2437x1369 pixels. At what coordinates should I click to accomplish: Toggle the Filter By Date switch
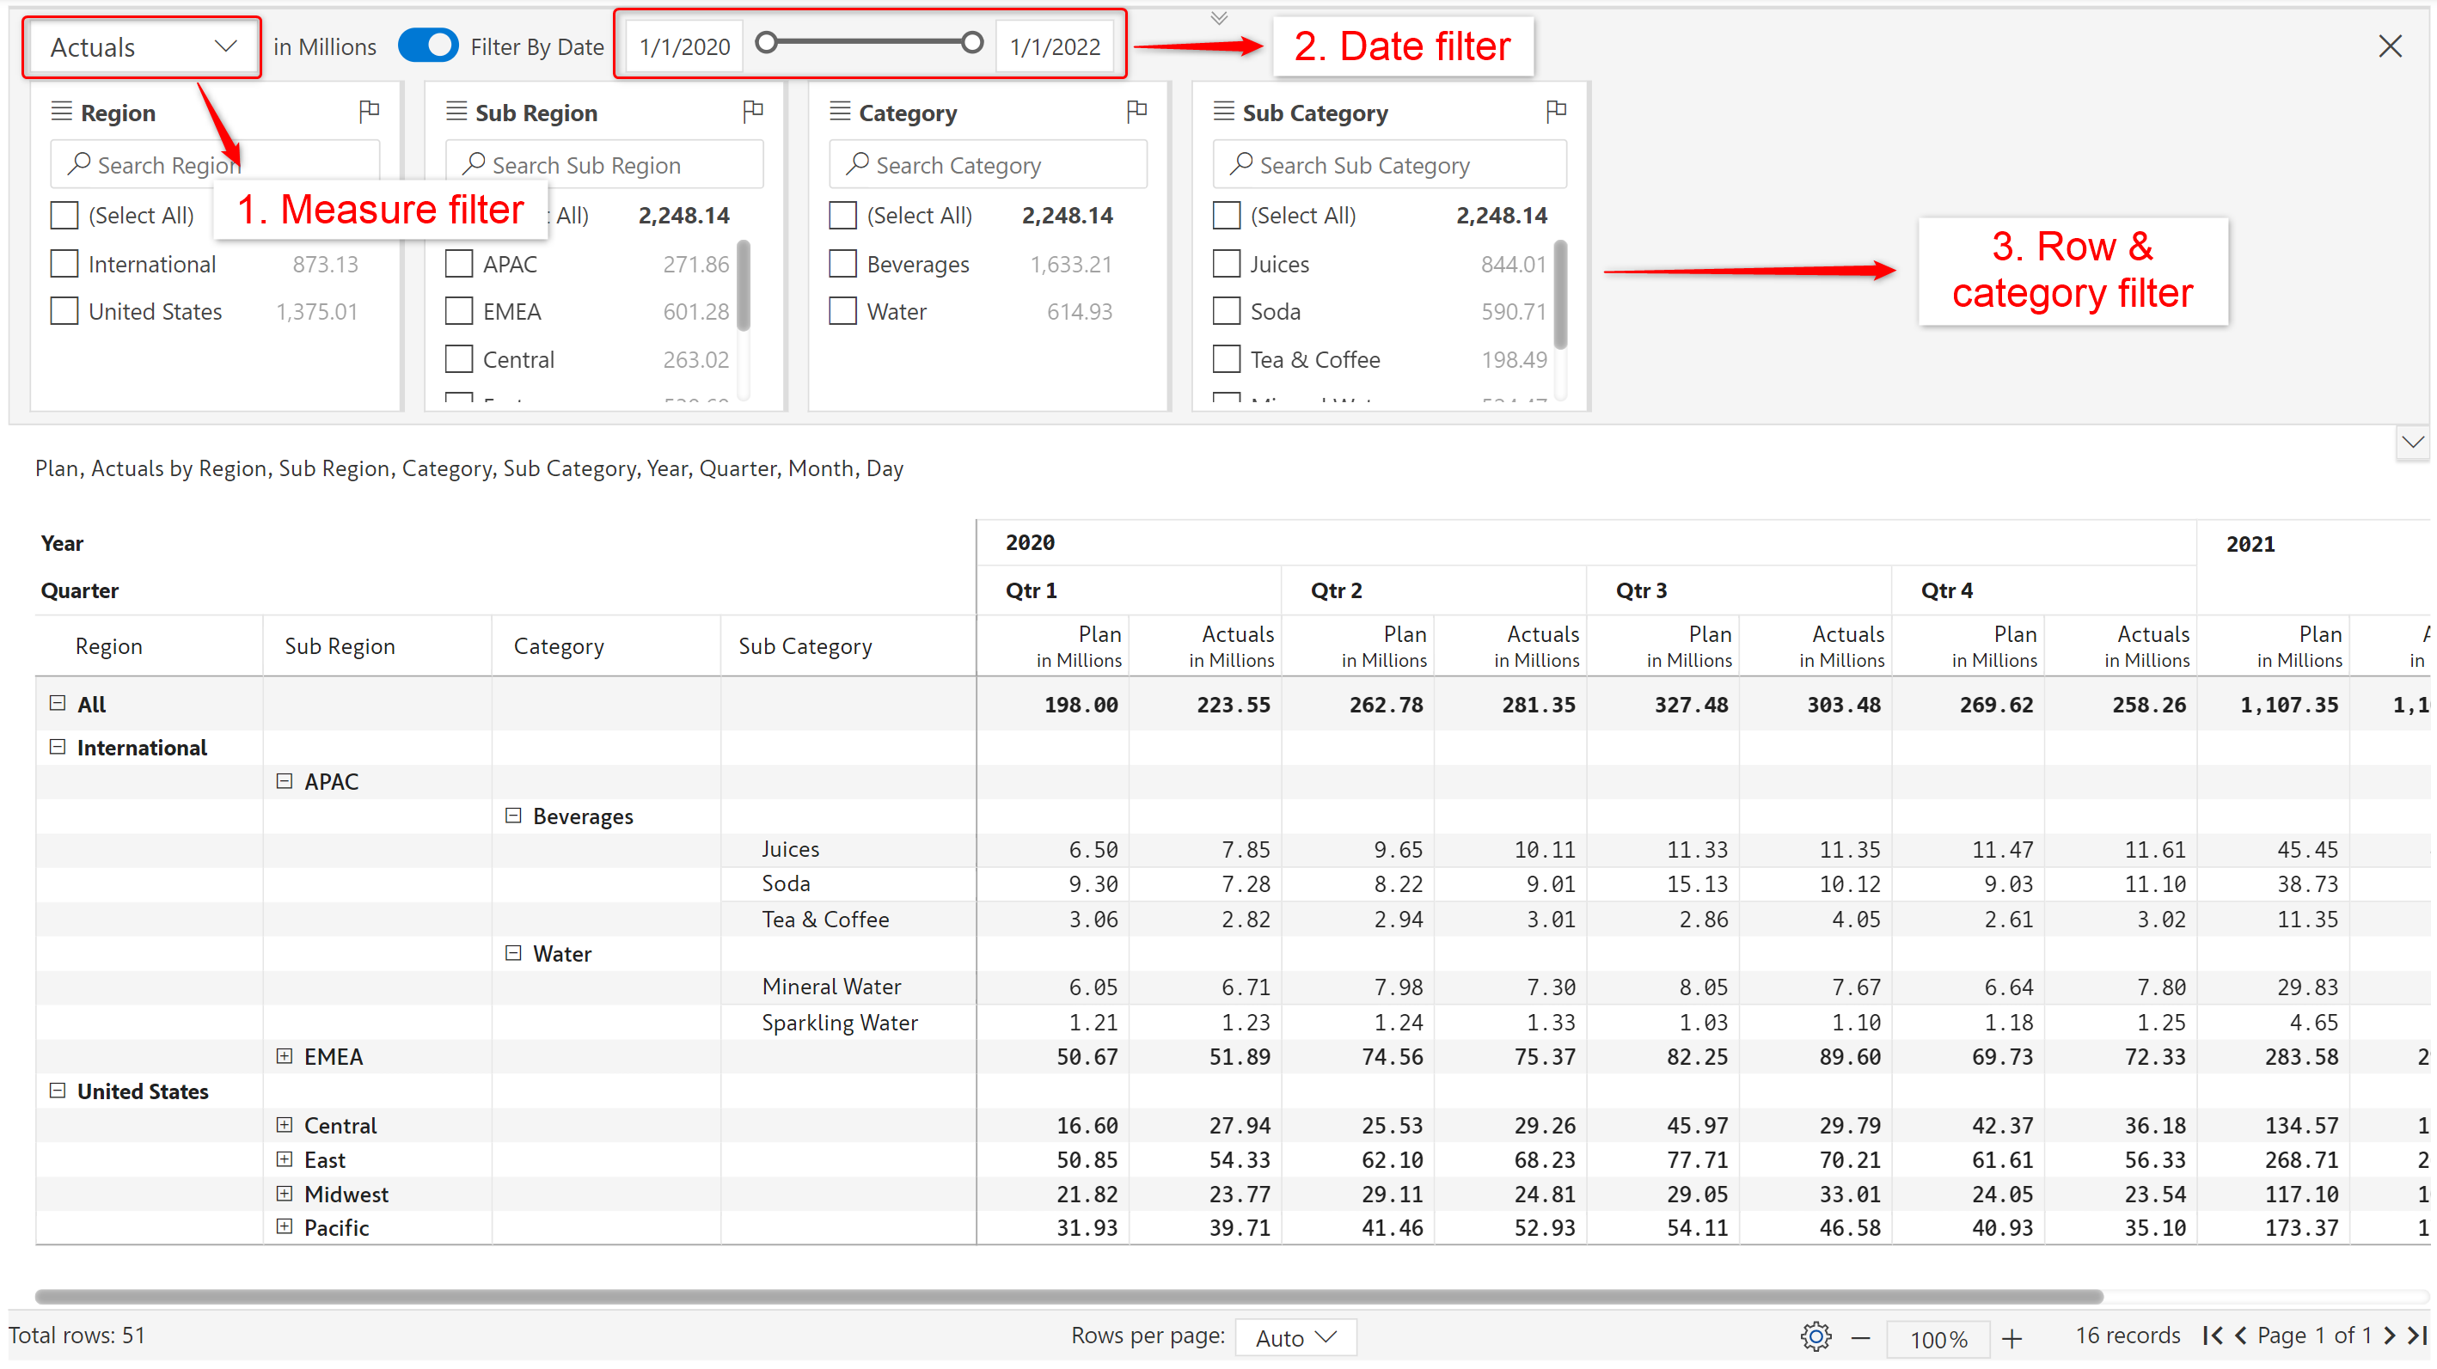tap(427, 46)
